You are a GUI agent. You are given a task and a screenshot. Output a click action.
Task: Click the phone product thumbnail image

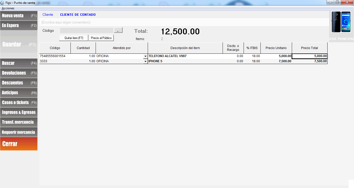(x=341, y=22)
